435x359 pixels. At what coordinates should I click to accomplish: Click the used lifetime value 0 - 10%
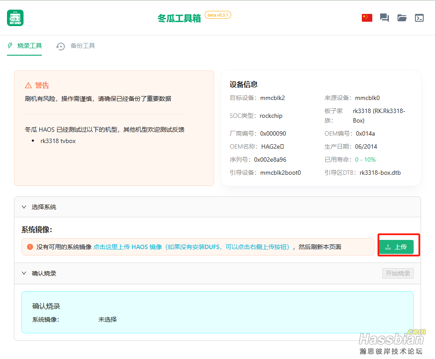(365, 160)
